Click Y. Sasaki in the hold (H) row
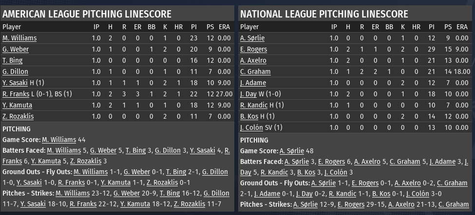The height and width of the screenshot is (215, 475). (x=16, y=83)
